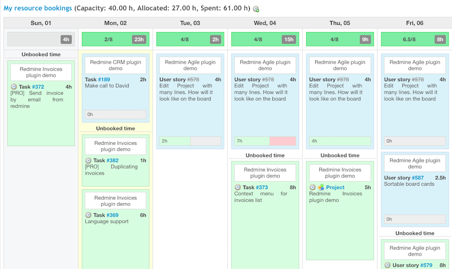Open issue #189 link on Monday

(104, 80)
